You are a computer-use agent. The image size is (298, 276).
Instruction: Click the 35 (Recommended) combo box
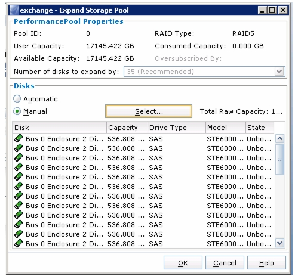pos(204,72)
